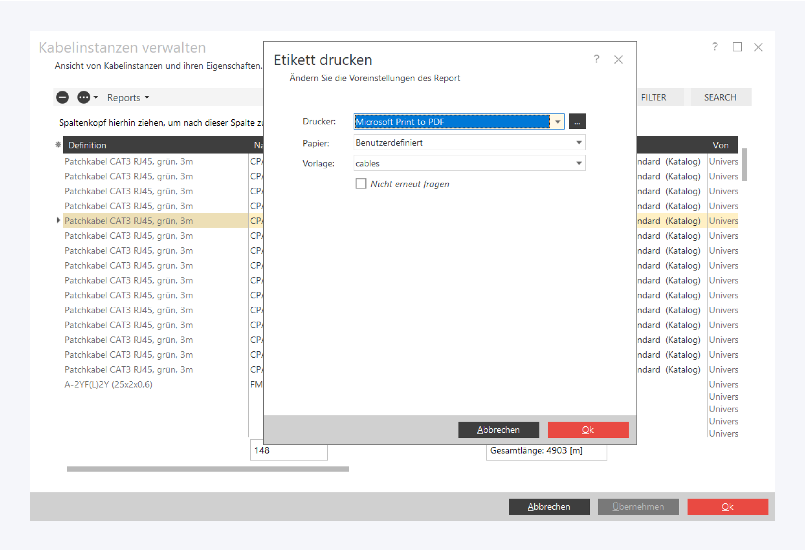Expand the Vorlage cables dropdown
Viewport: 805px width, 550px height.
click(x=579, y=163)
